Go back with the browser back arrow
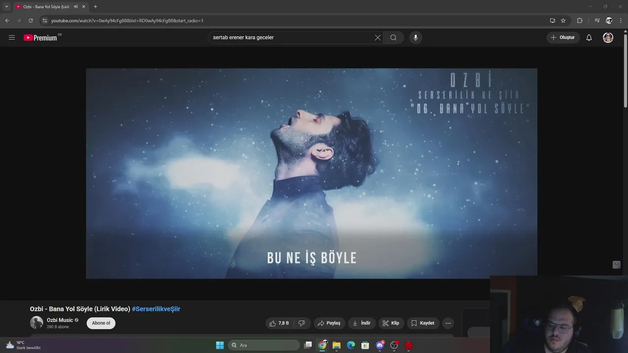This screenshot has height=353, width=628. pyautogui.click(x=7, y=21)
